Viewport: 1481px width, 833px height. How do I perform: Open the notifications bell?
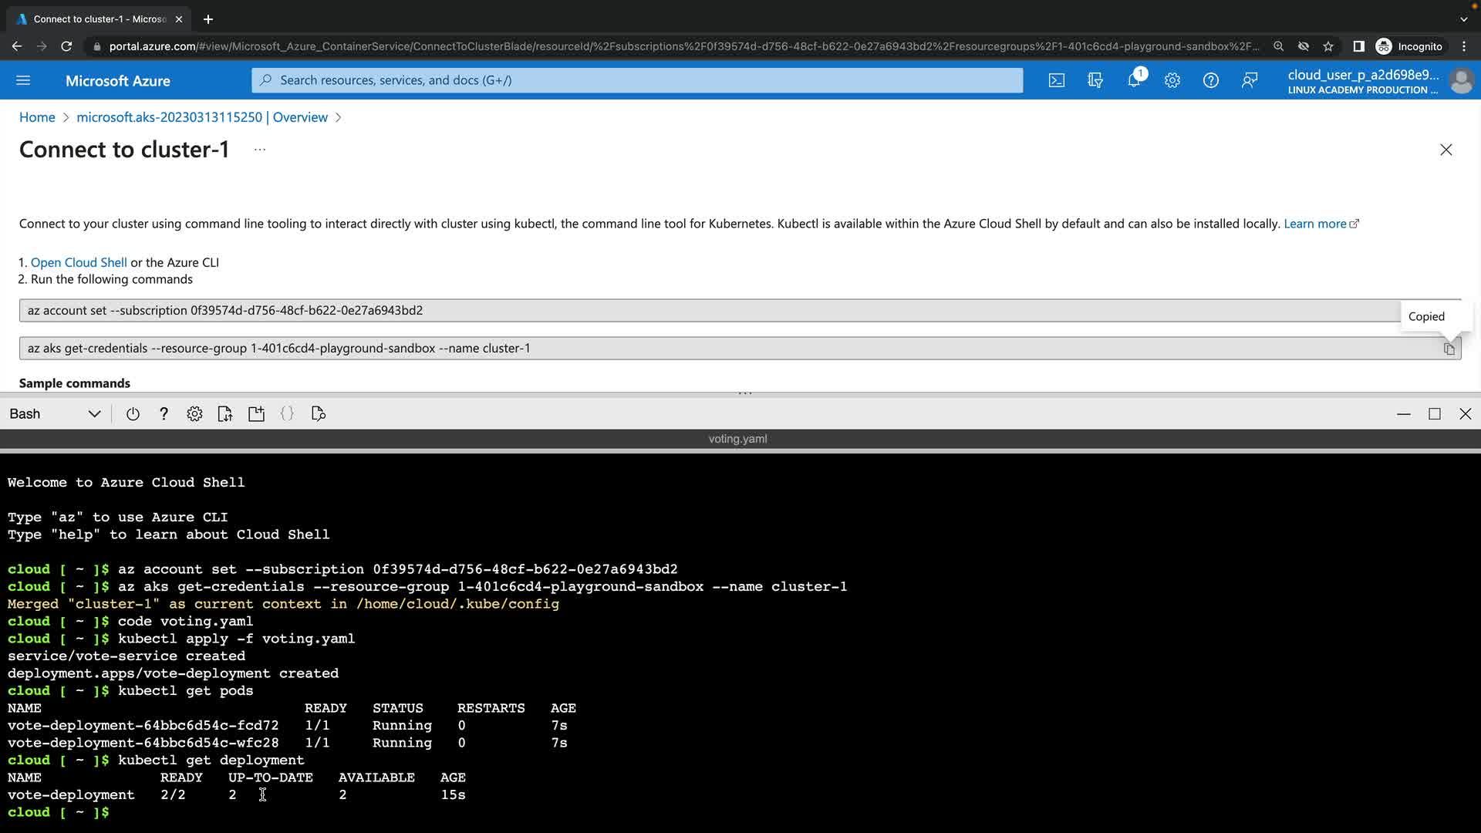[x=1134, y=80]
